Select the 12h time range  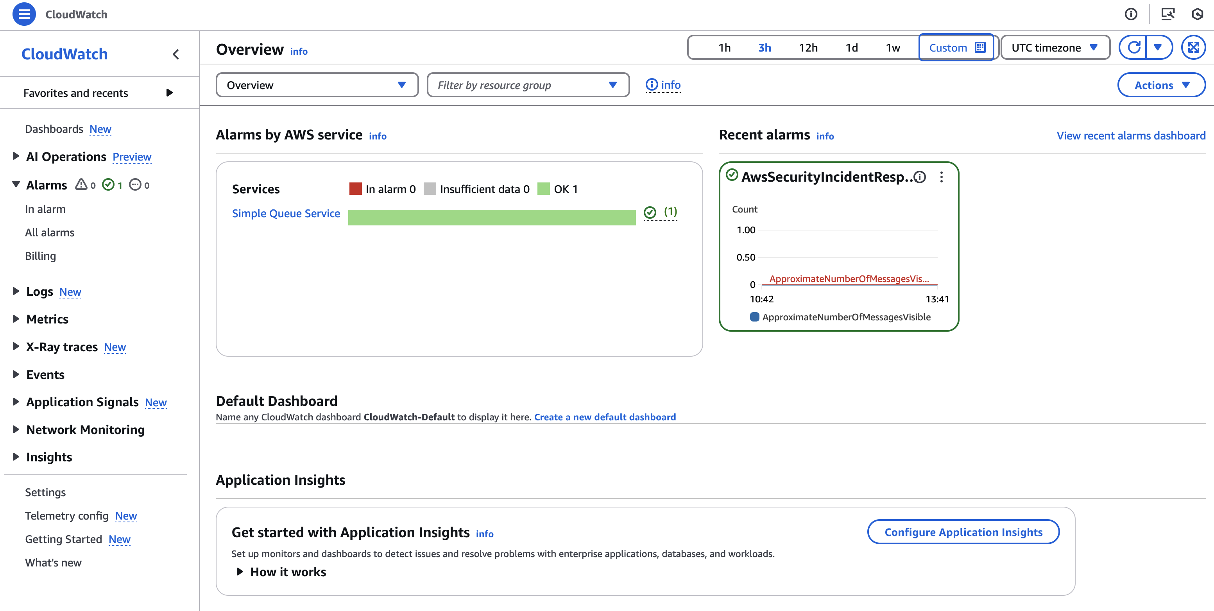point(808,48)
